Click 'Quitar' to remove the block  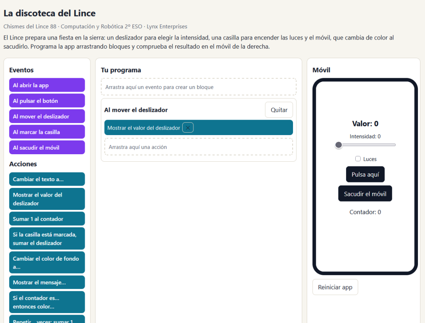tap(279, 110)
